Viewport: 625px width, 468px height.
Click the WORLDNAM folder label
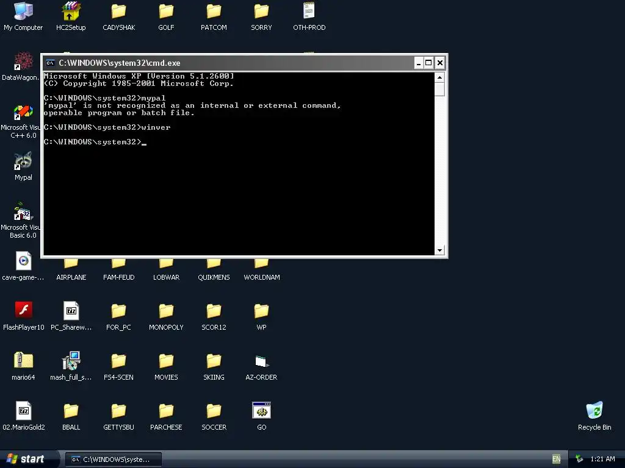(x=261, y=277)
